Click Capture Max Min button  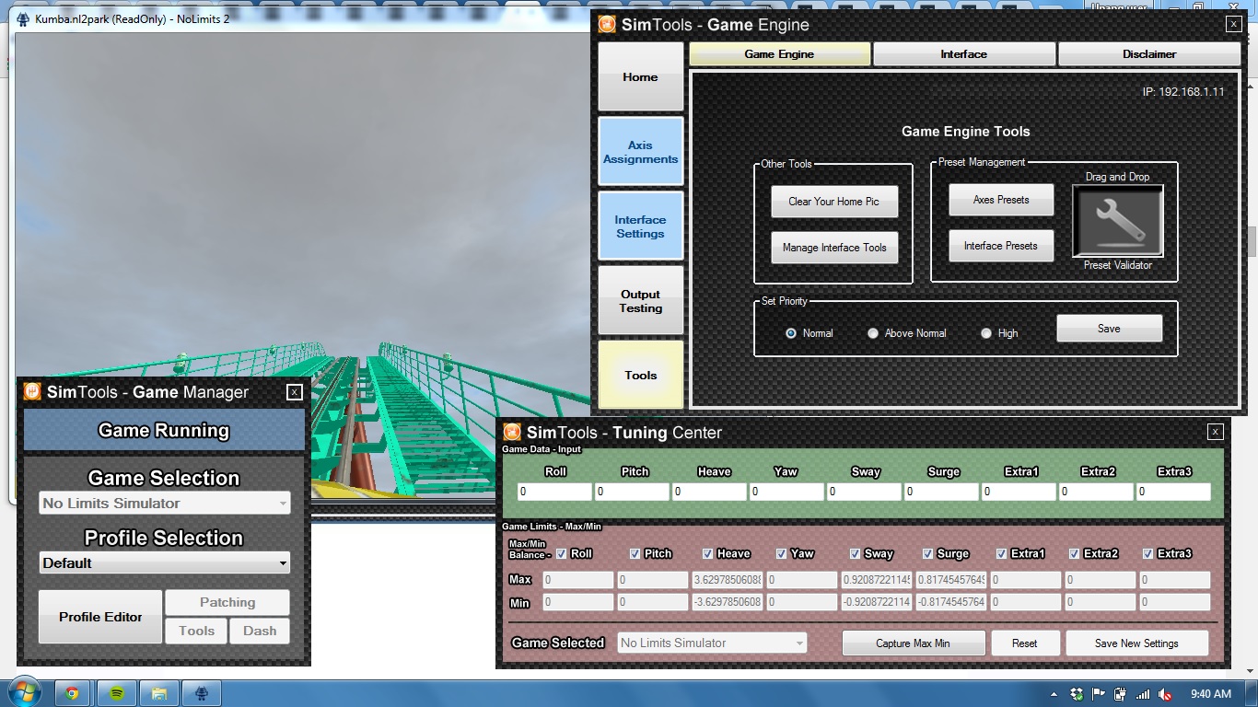[914, 643]
